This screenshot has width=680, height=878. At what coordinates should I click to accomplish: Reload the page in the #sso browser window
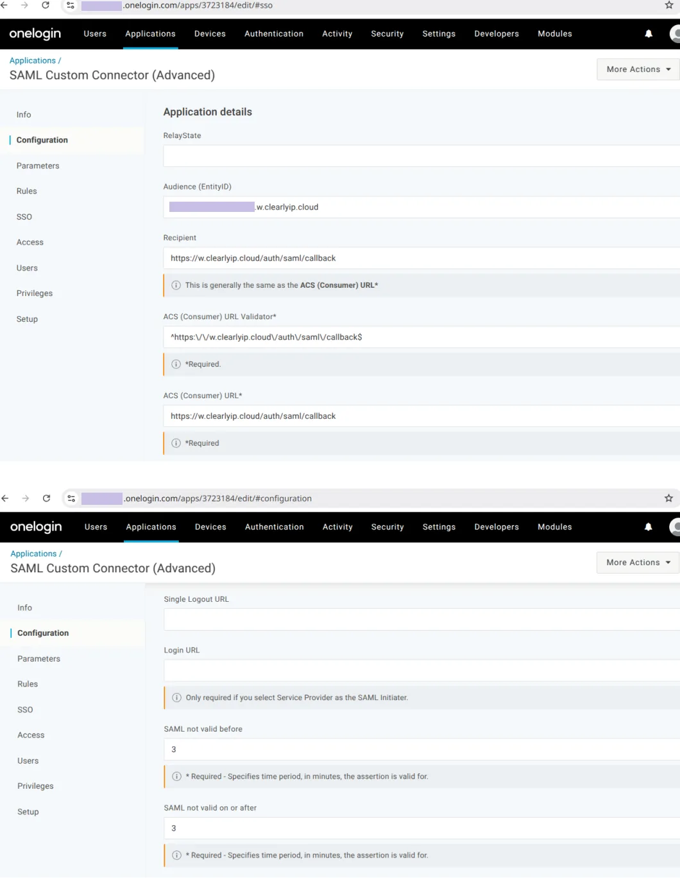(46, 5)
